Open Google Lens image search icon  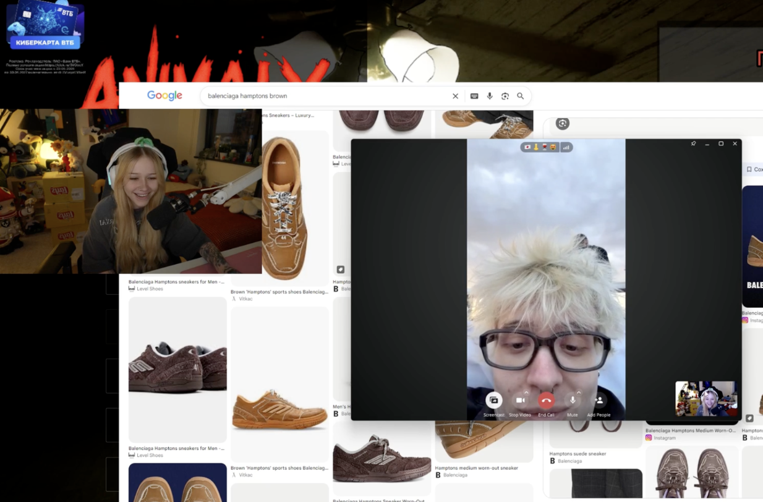(x=505, y=96)
